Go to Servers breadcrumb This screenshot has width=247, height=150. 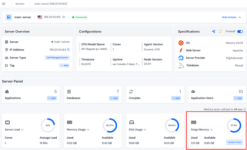pos(20,4)
